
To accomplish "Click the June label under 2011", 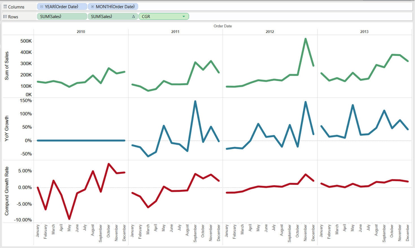I will click(171, 228).
